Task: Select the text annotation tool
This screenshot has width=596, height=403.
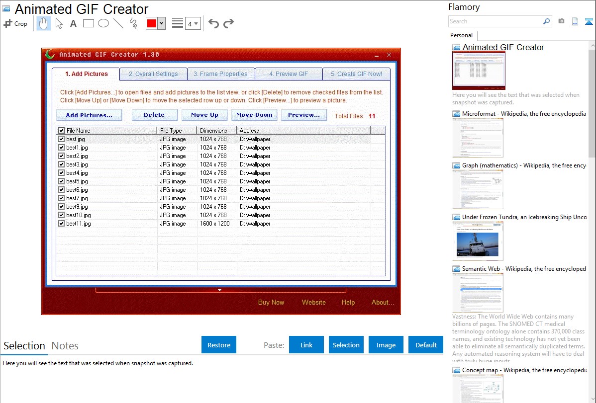Action: (x=73, y=23)
